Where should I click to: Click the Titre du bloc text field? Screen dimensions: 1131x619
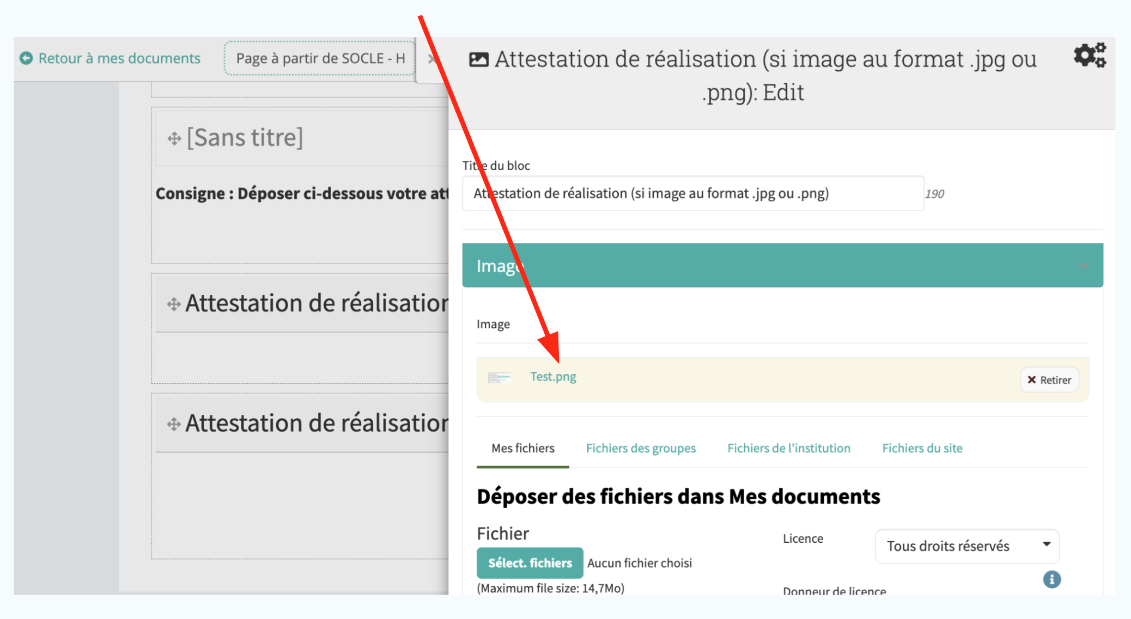click(x=692, y=194)
